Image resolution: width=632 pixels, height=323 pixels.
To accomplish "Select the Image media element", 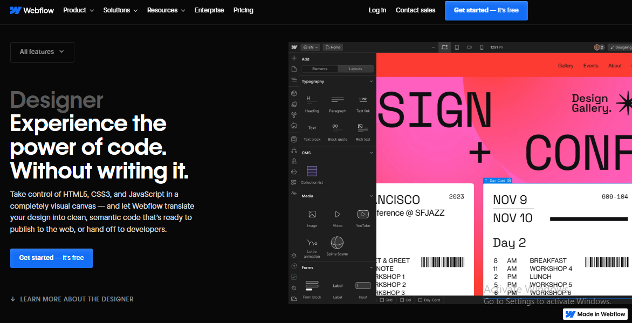I will (312, 218).
